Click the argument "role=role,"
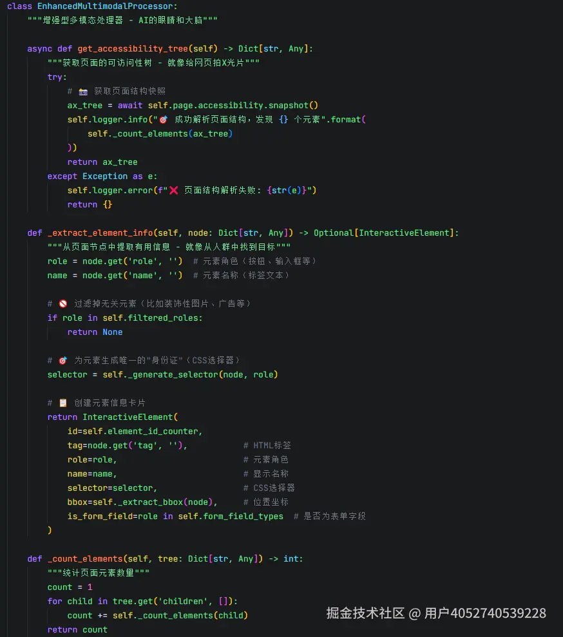Viewport: 563px width, 637px height. (x=92, y=460)
